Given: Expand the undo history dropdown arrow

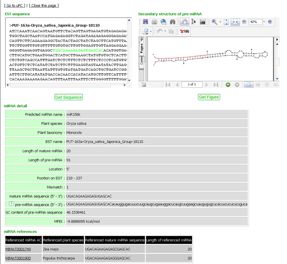Looking at the screenshot, I should click(165, 31).
